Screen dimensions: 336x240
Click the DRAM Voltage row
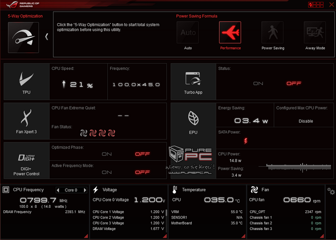point(128,229)
